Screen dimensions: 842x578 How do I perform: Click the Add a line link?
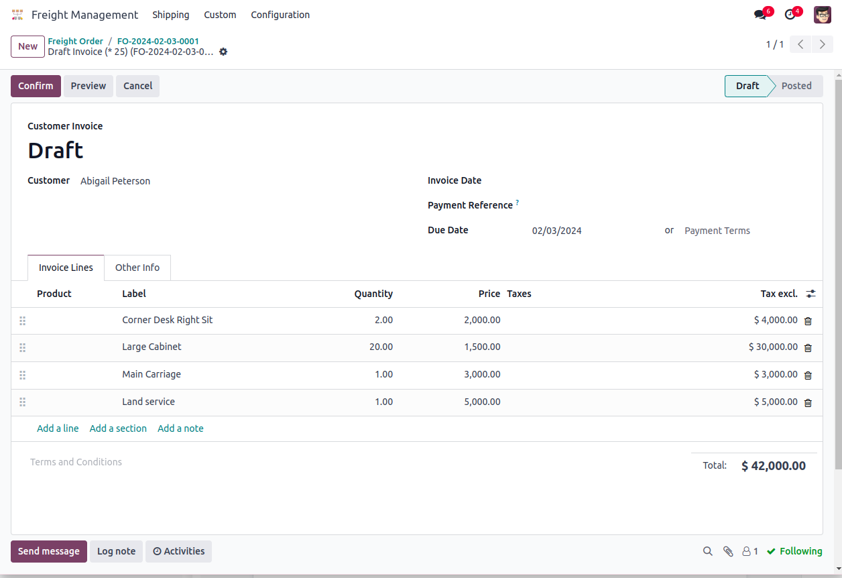tap(58, 428)
